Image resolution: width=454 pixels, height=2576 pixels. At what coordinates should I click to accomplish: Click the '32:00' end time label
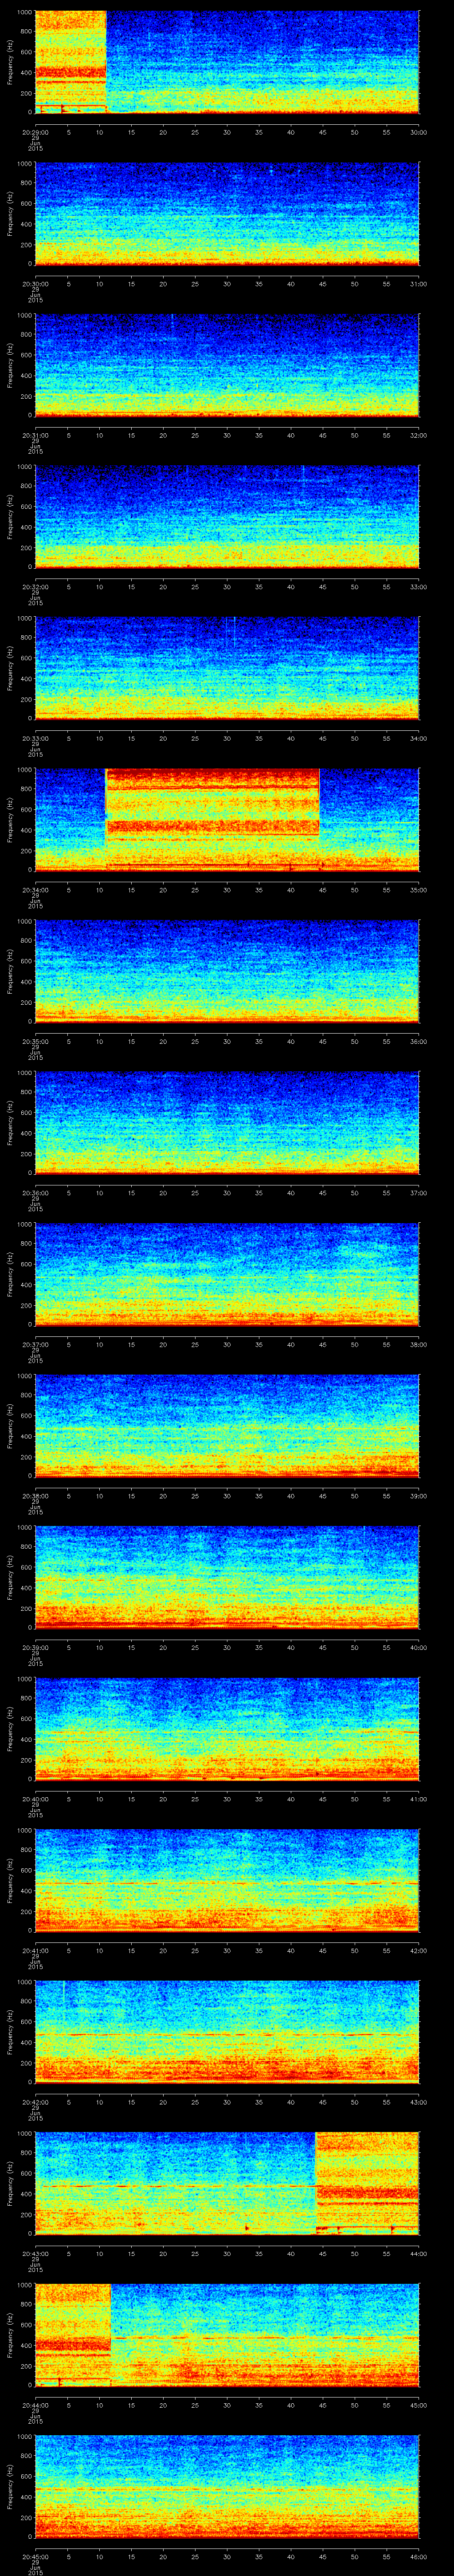coord(418,435)
